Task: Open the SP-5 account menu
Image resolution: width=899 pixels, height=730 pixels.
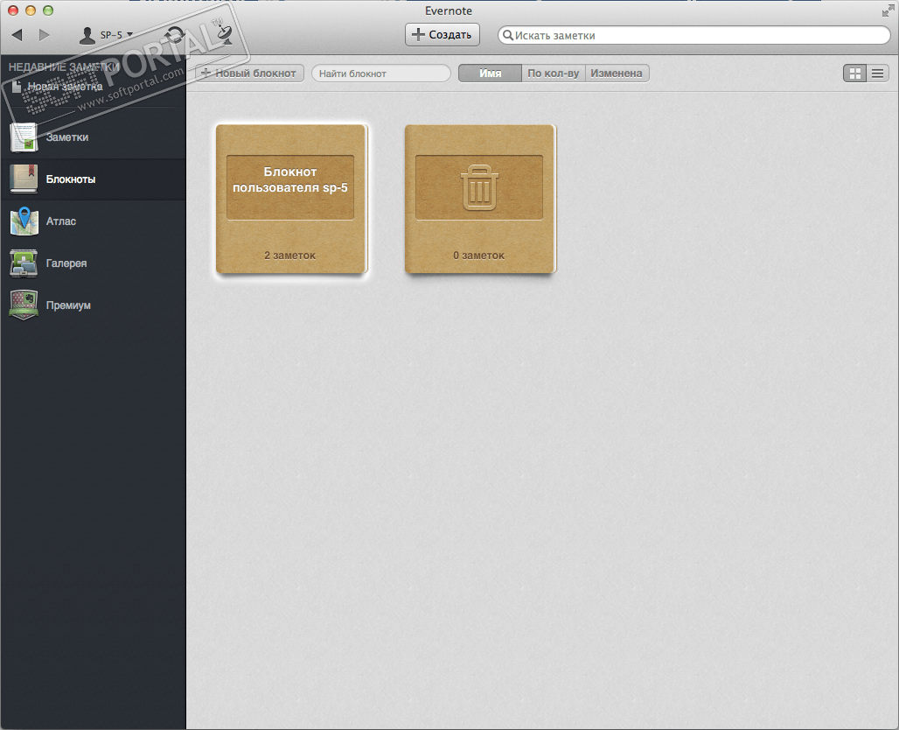Action: (x=106, y=35)
